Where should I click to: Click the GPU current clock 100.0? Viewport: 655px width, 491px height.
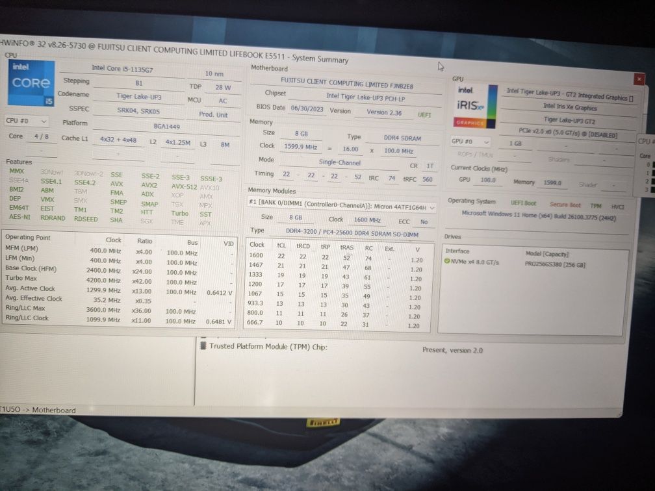tap(487, 180)
